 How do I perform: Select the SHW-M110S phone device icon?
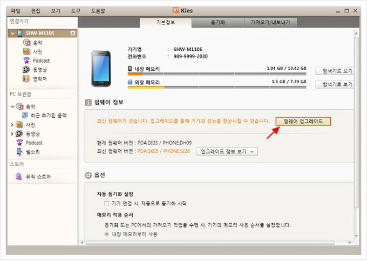[20, 34]
